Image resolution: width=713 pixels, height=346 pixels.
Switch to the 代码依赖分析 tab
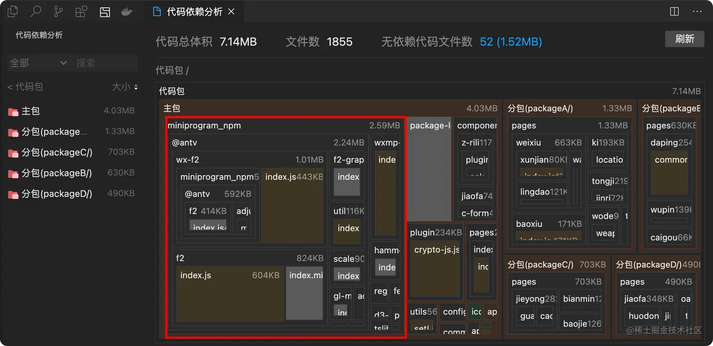pyautogui.click(x=194, y=12)
